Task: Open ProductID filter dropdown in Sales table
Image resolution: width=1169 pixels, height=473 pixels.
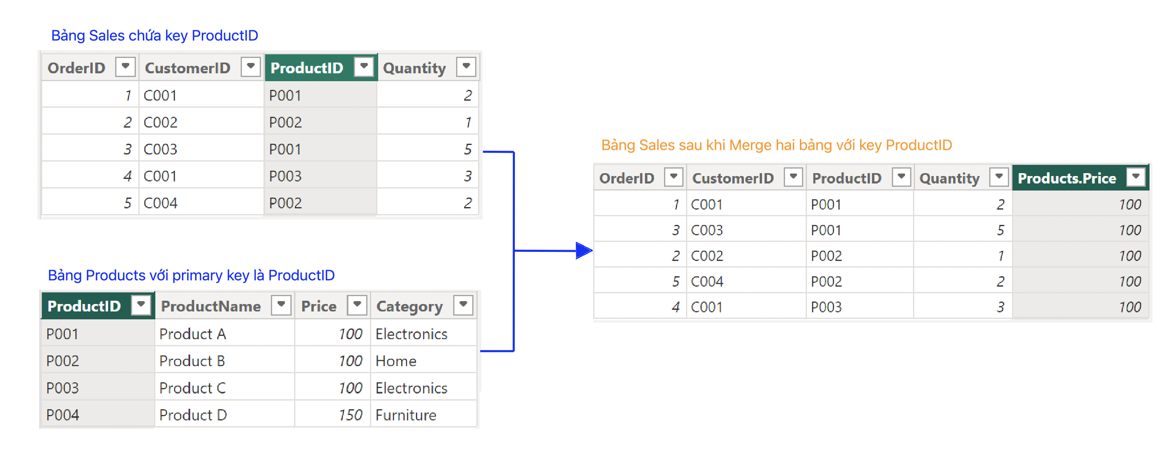Action: [363, 67]
